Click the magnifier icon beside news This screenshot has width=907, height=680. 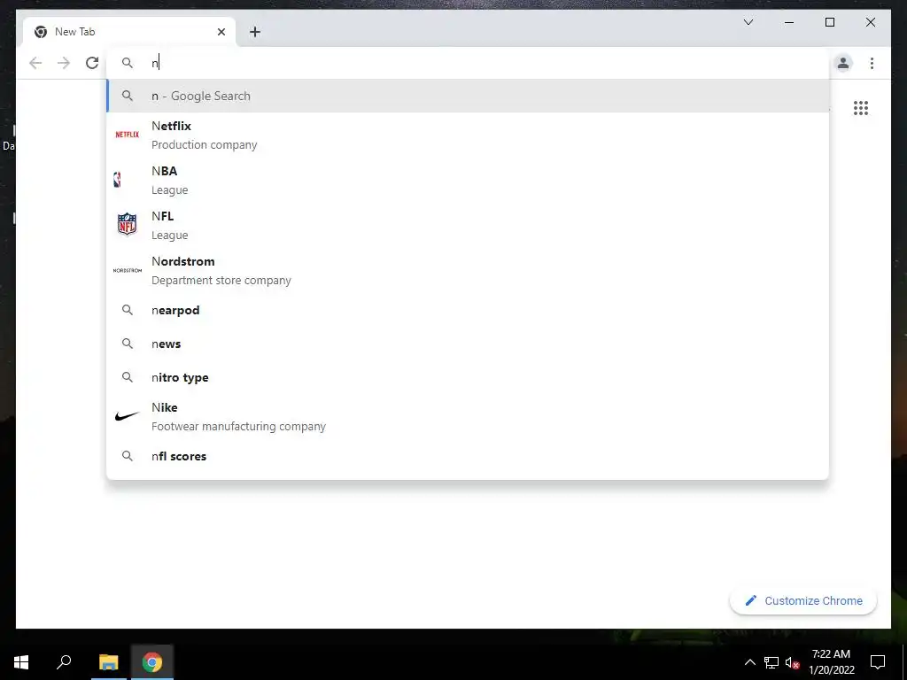tap(128, 344)
